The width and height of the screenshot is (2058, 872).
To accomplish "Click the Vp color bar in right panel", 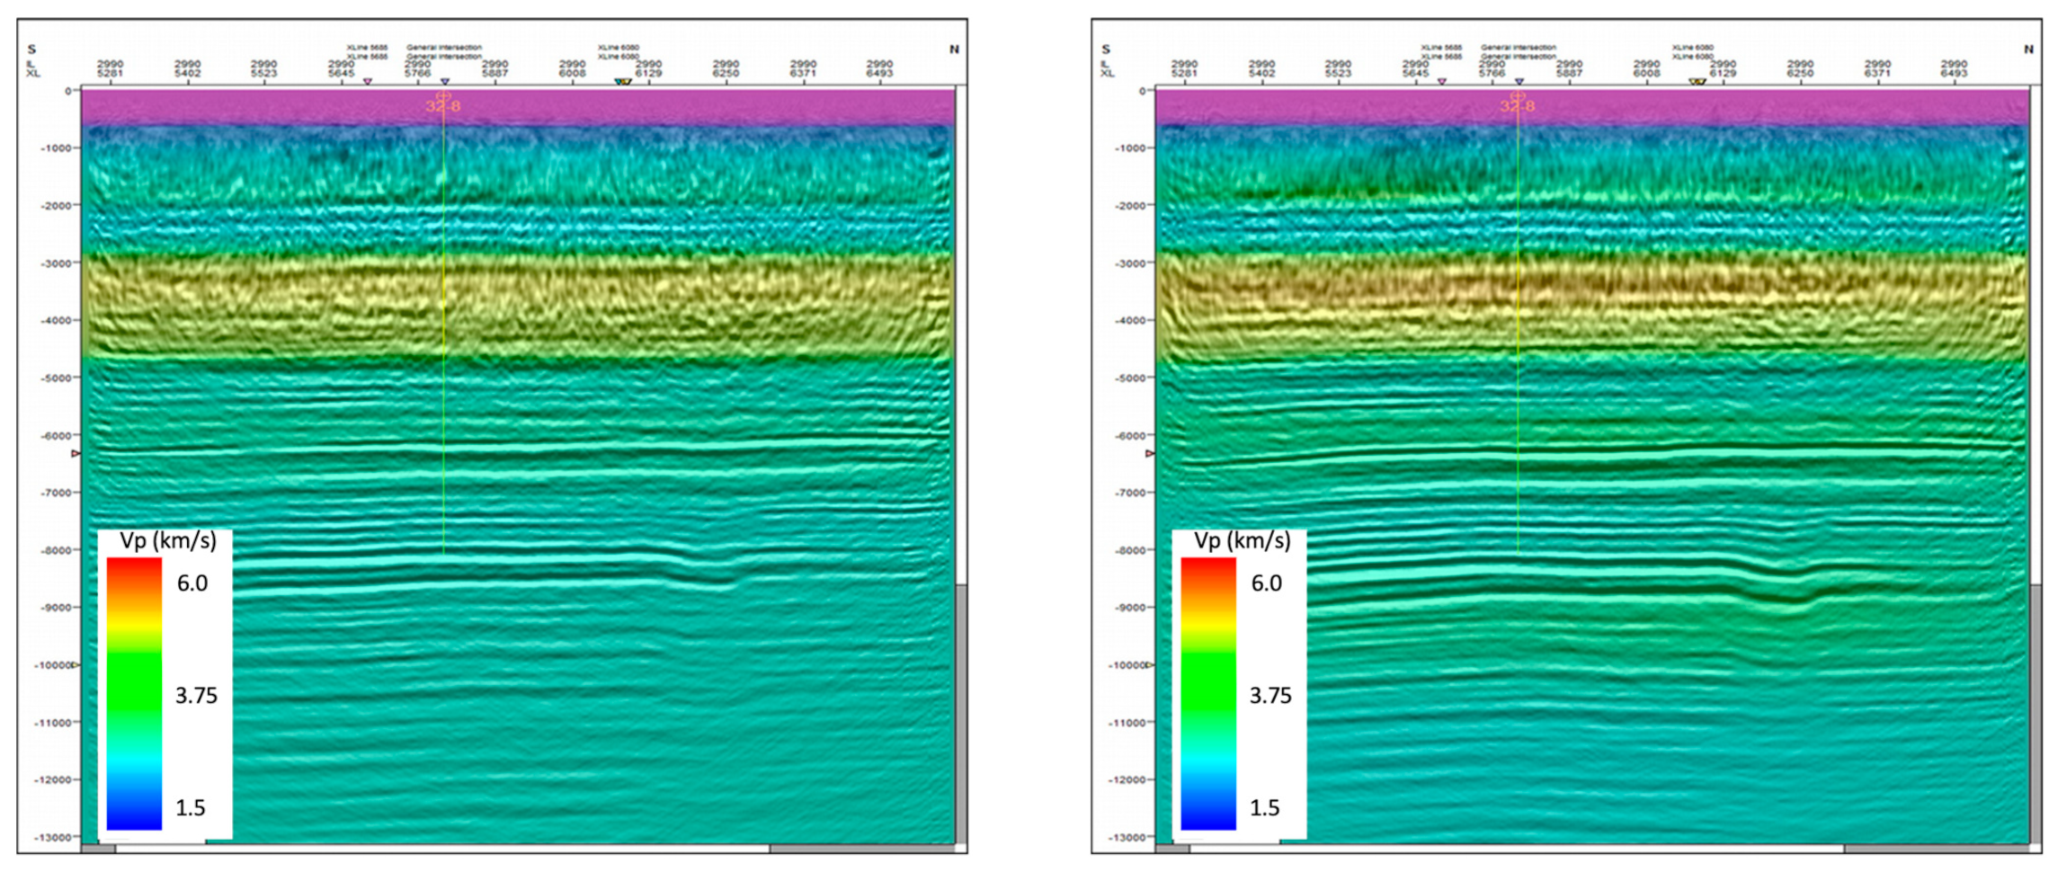I will [1208, 693].
